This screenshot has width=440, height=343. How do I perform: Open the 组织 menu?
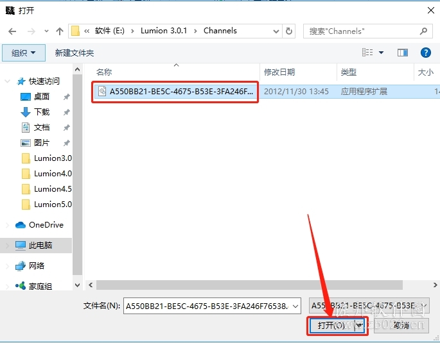click(24, 53)
